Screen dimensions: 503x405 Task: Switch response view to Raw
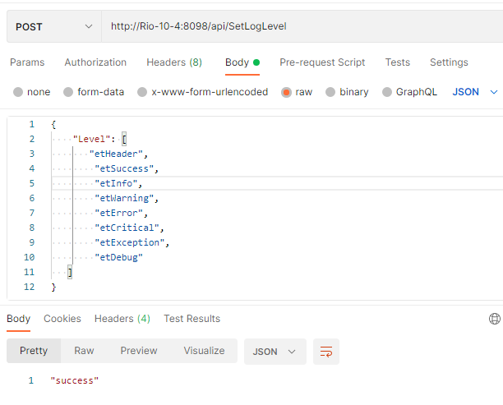coord(84,351)
